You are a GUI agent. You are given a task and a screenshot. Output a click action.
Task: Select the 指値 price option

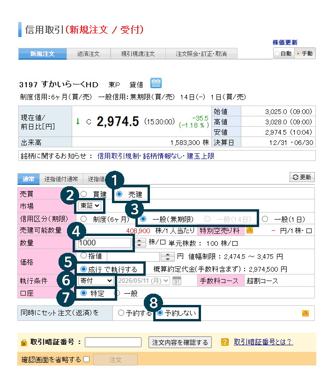point(84,255)
